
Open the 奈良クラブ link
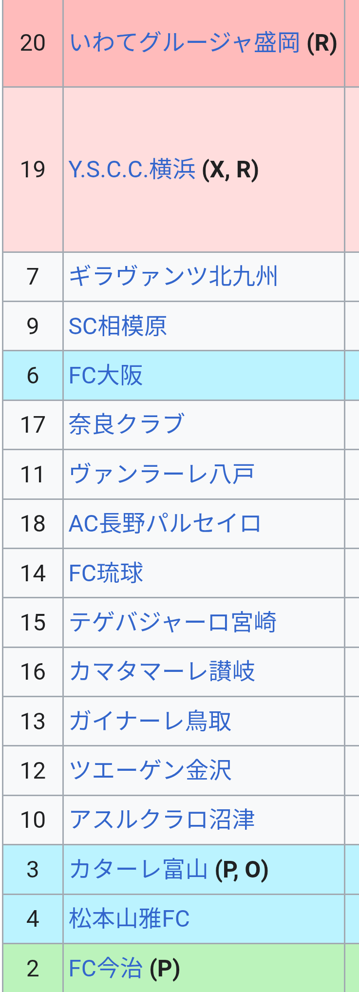[x=127, y=424]
